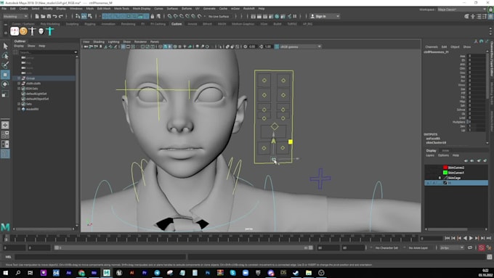Jump to the start of the playback range
The width and height of the screenshot is (494, 278).
(x=448, y=238)
